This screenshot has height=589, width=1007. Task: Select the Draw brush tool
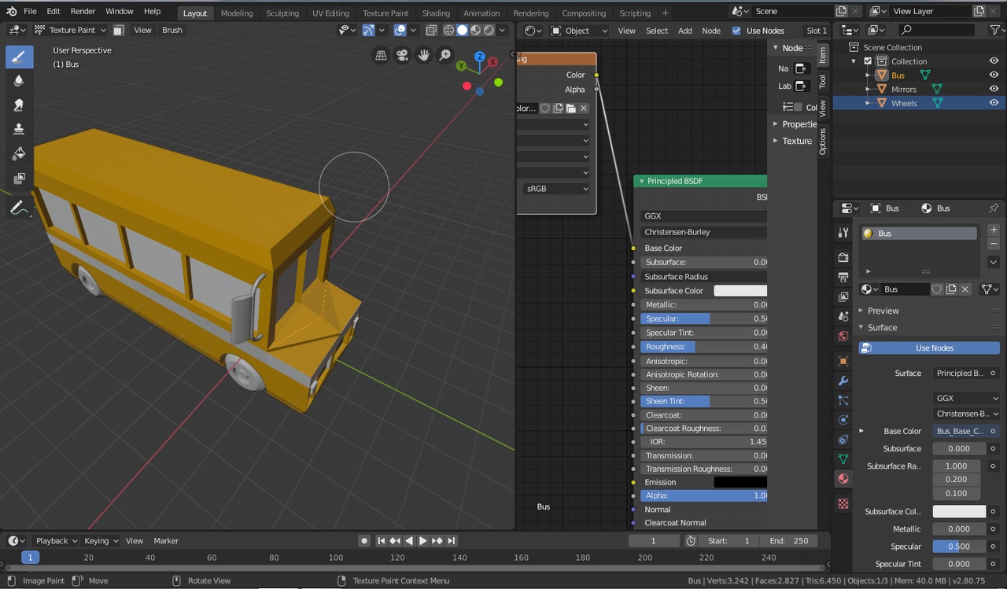[x=19, y=57]
